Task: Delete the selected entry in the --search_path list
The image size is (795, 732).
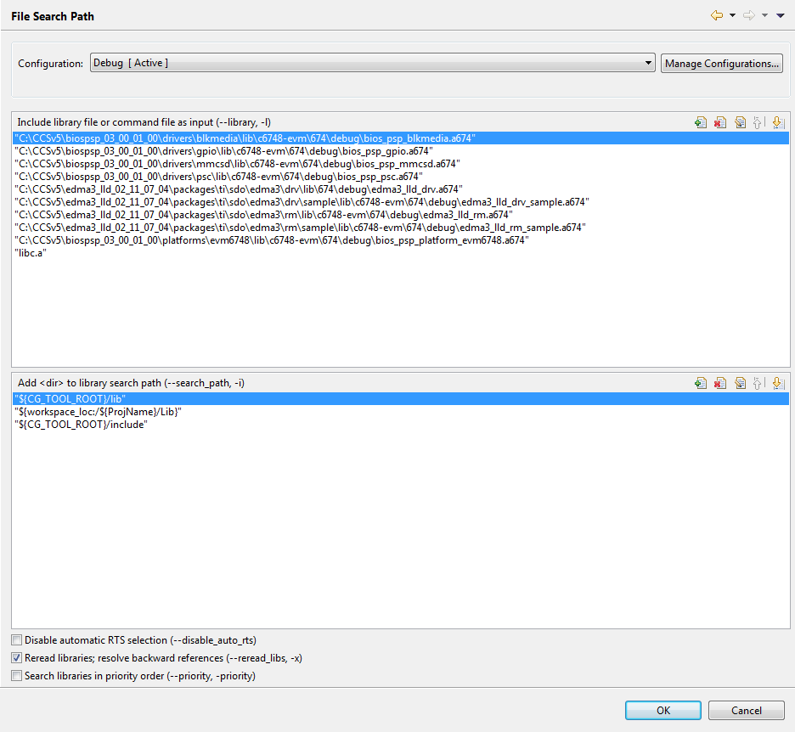Action: click(x=720, y=383)
